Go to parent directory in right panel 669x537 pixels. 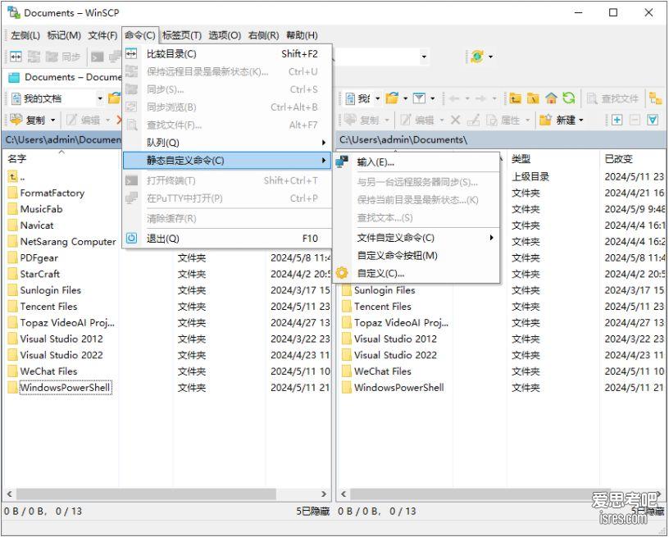coord(516,98)
